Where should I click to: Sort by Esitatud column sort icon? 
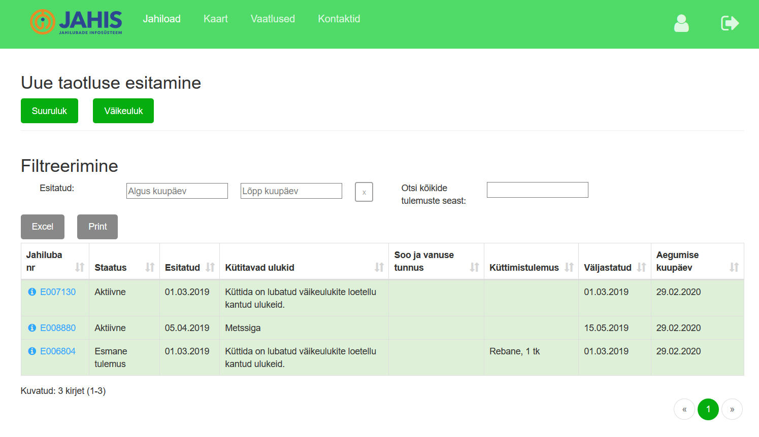(210, 267)
